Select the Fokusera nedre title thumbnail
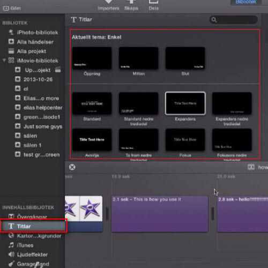 (x=232, y=139)
